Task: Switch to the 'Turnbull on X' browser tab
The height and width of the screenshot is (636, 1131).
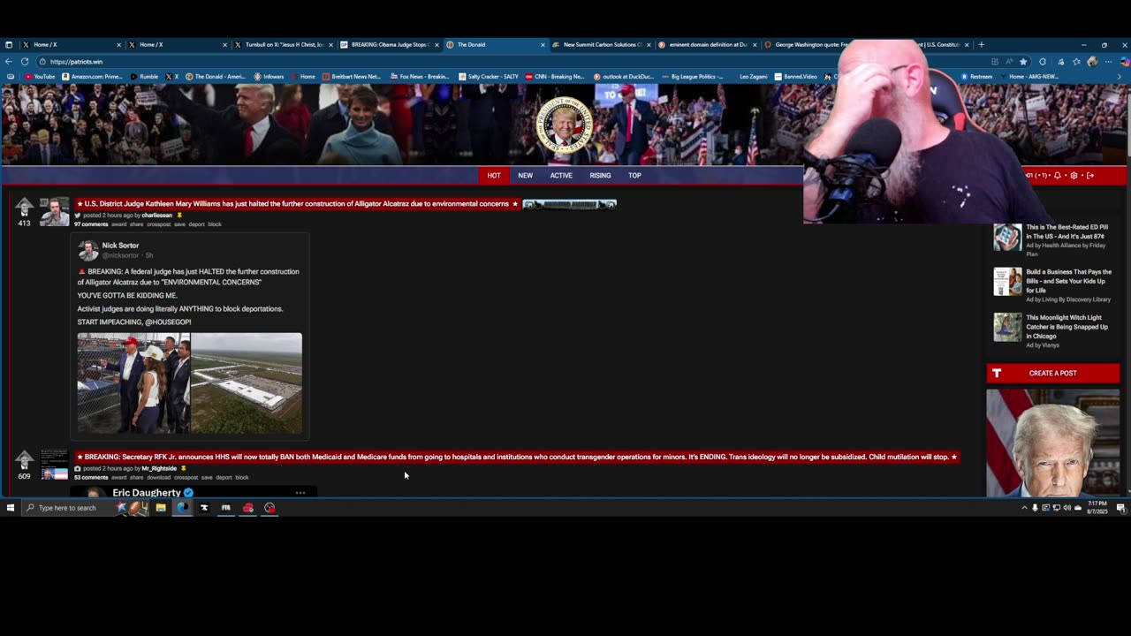Action: (282, 44)
